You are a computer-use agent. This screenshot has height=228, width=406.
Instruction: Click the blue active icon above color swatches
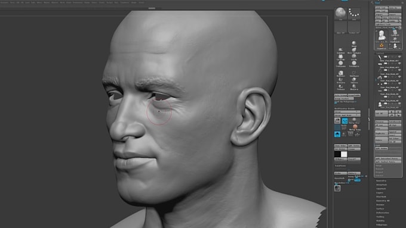coord(337,135)
